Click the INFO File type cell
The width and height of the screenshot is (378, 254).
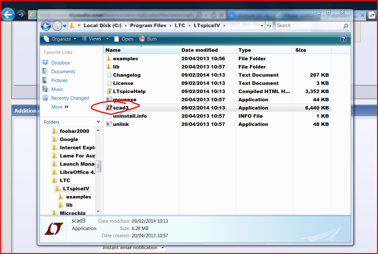coord(250,116)
